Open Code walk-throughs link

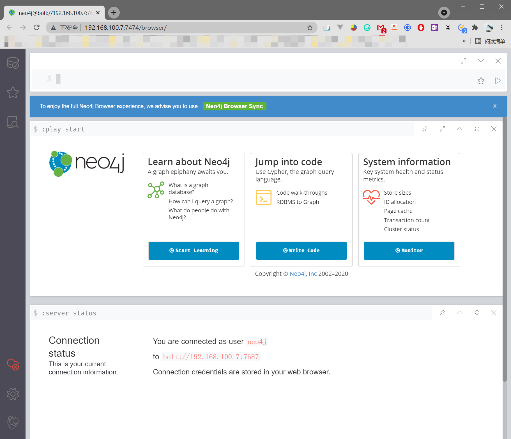pos(302,193)
